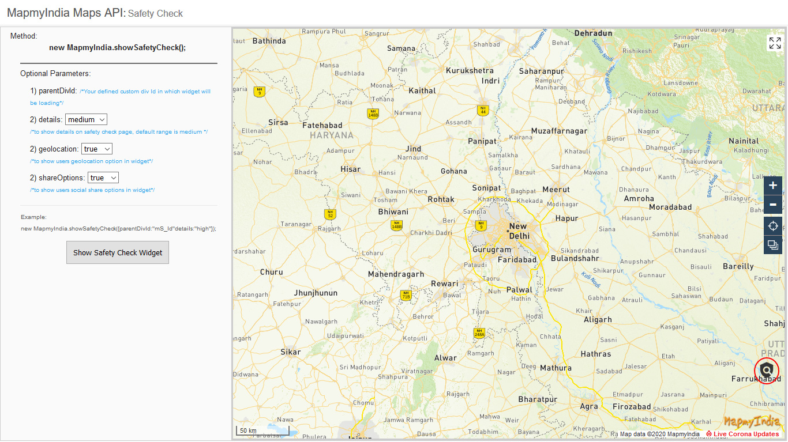Click the Gurugram city label

[x=492, y=250]
